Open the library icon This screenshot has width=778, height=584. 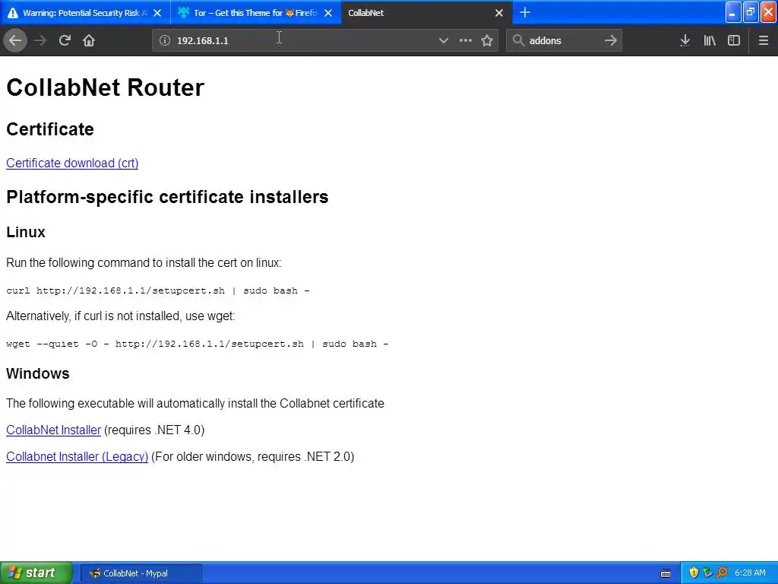point(710,41)
